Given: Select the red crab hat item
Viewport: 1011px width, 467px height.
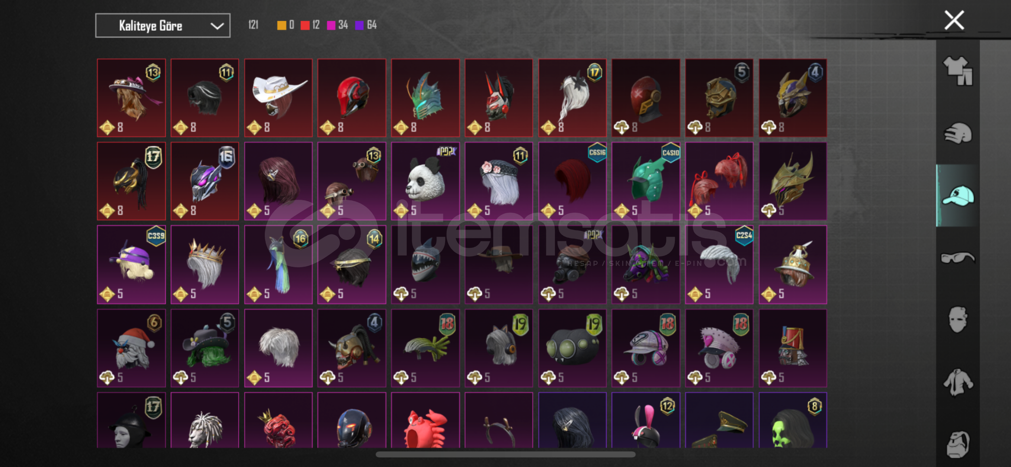Looking at the screenshot, I should 425,420.
